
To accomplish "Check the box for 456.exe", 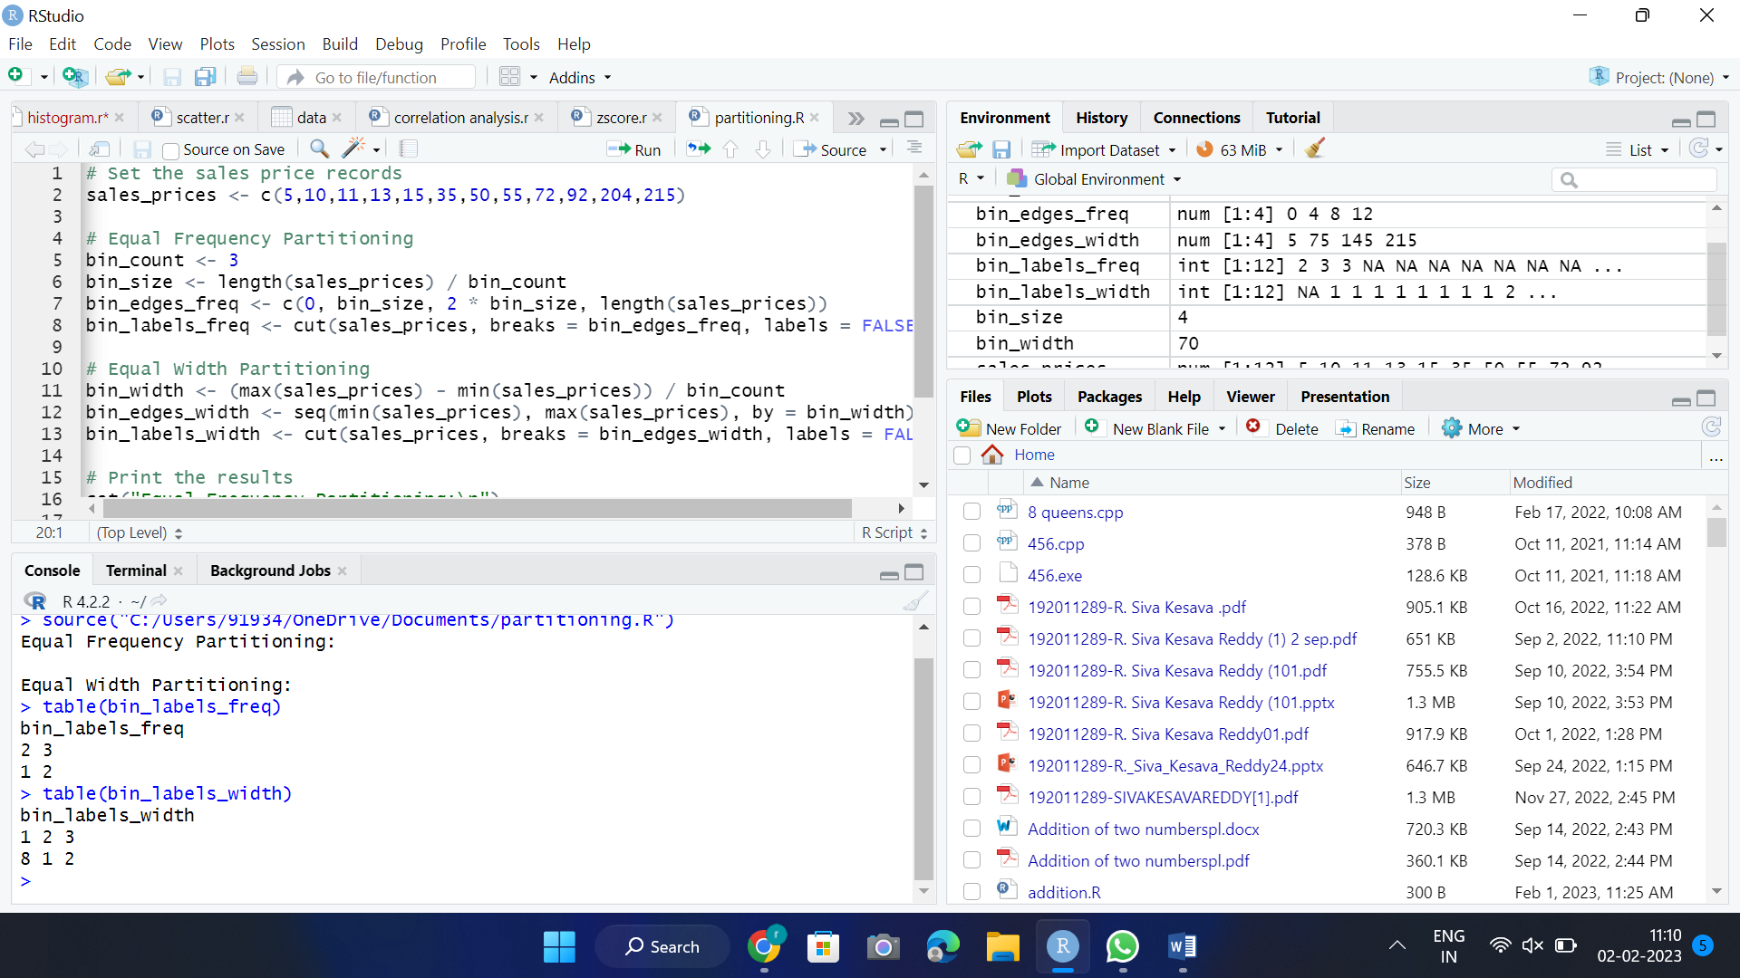I will tap(971, 575).
